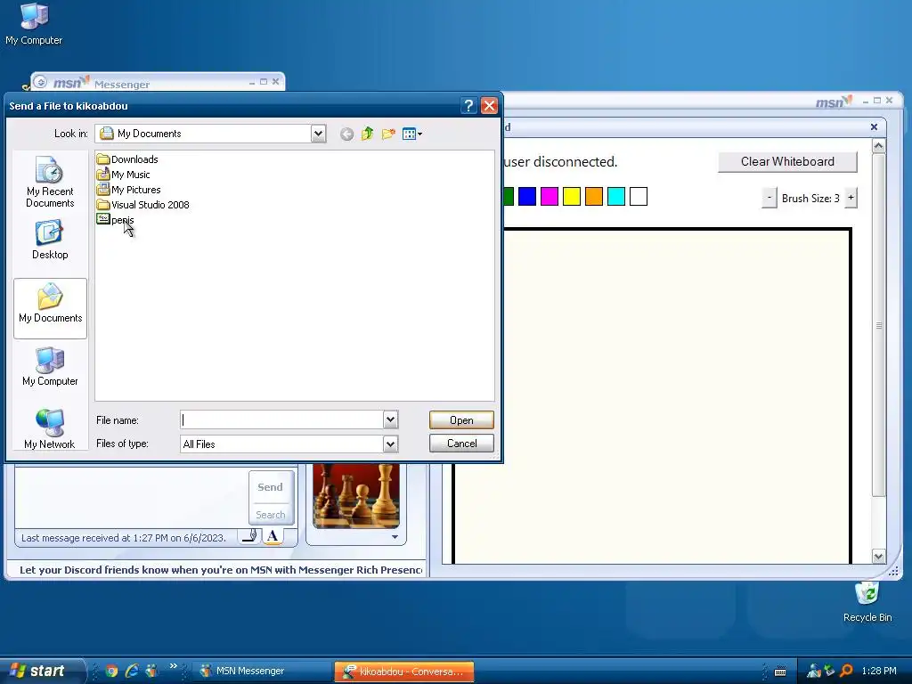Viewport: 912px width, 684px height.
Task: Open the View Menu button
Action: pyautogui.click(x=411, y=134)
